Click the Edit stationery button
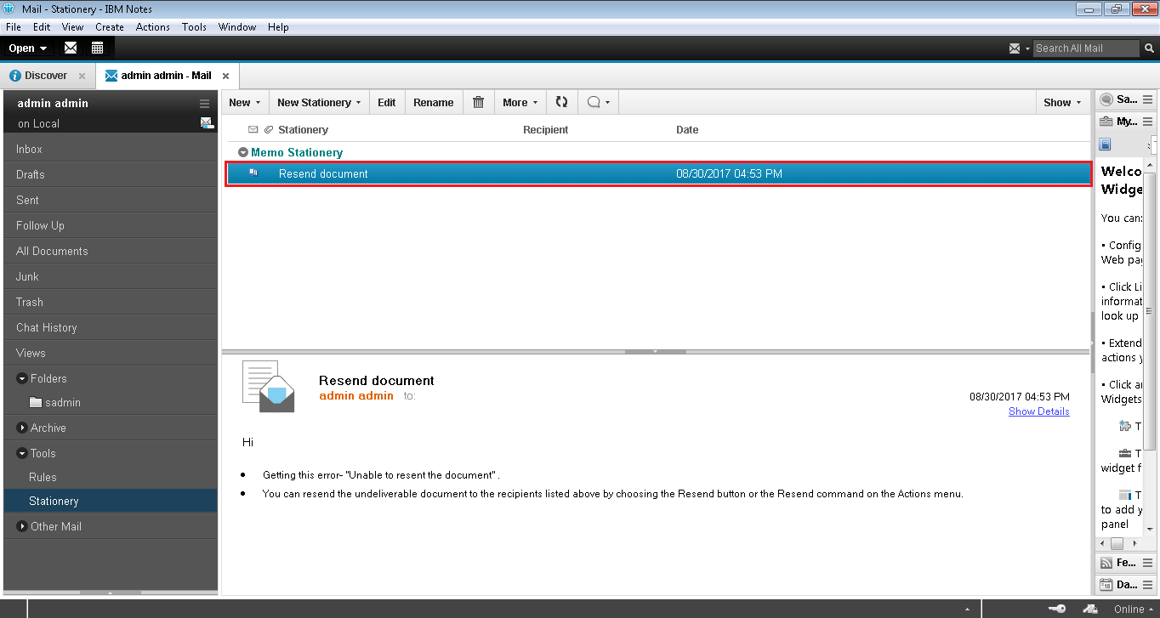 click(x=387, y=102)
